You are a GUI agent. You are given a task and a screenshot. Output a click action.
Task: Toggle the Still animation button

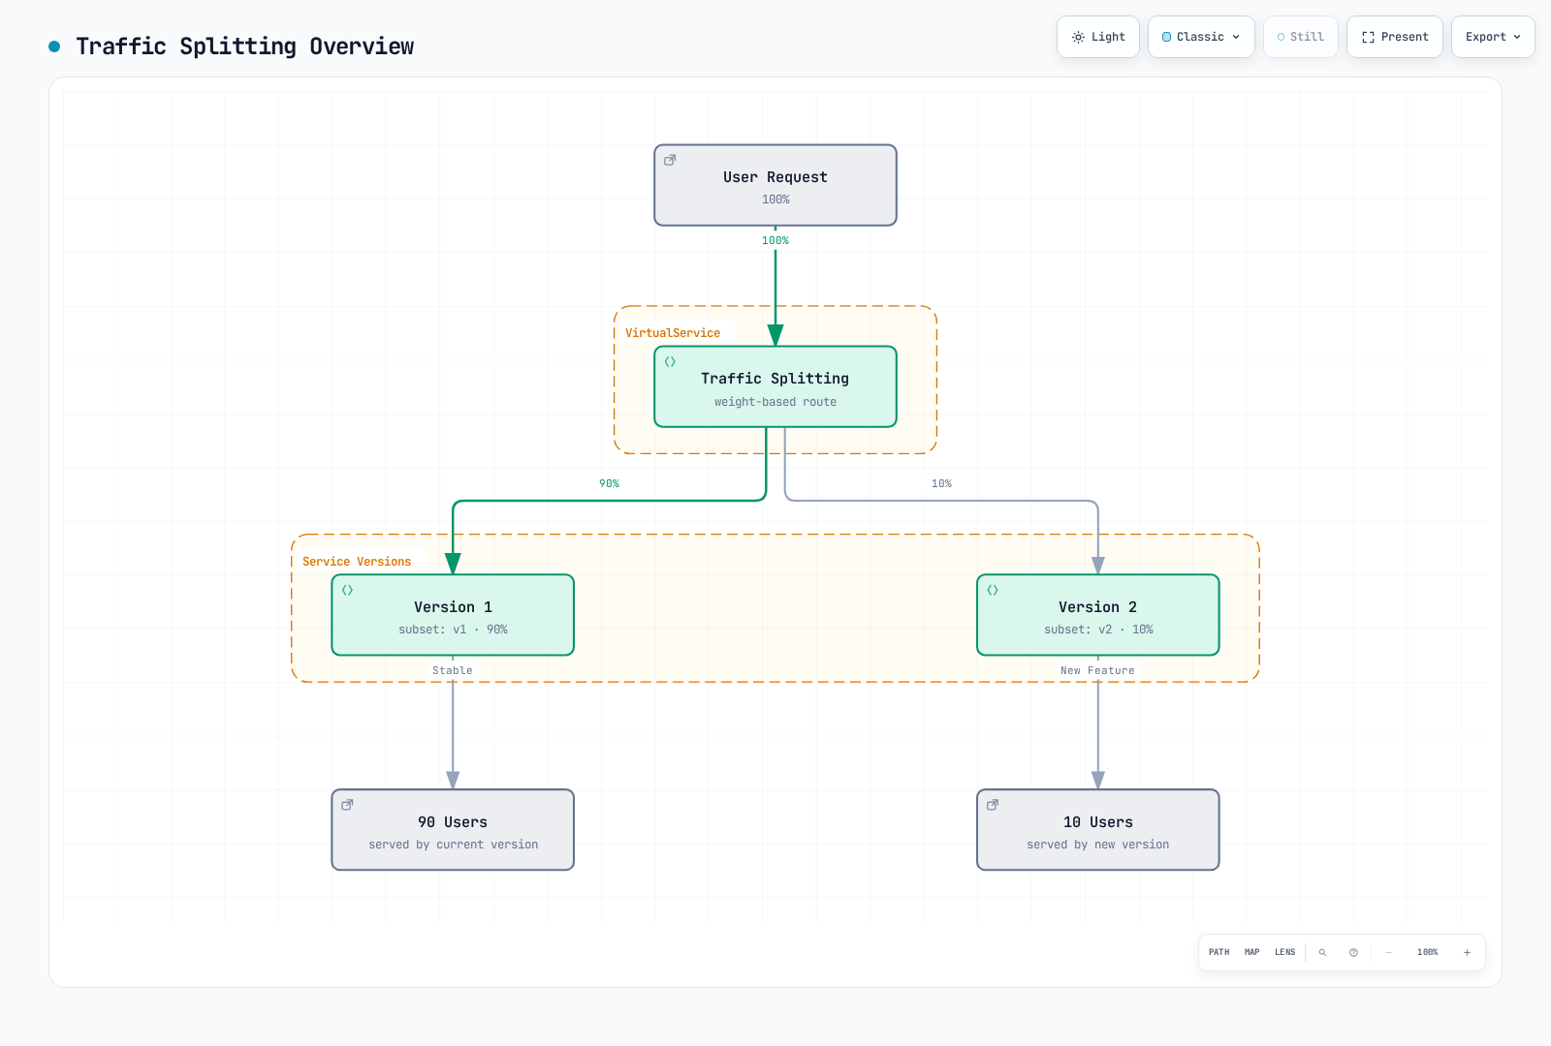(1301, 37)
